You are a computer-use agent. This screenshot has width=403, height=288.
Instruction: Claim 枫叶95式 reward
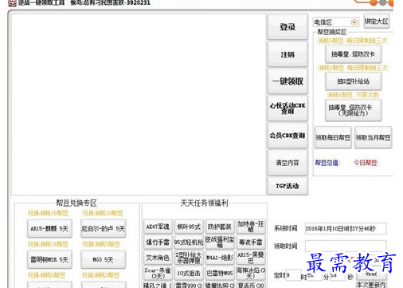189,227
